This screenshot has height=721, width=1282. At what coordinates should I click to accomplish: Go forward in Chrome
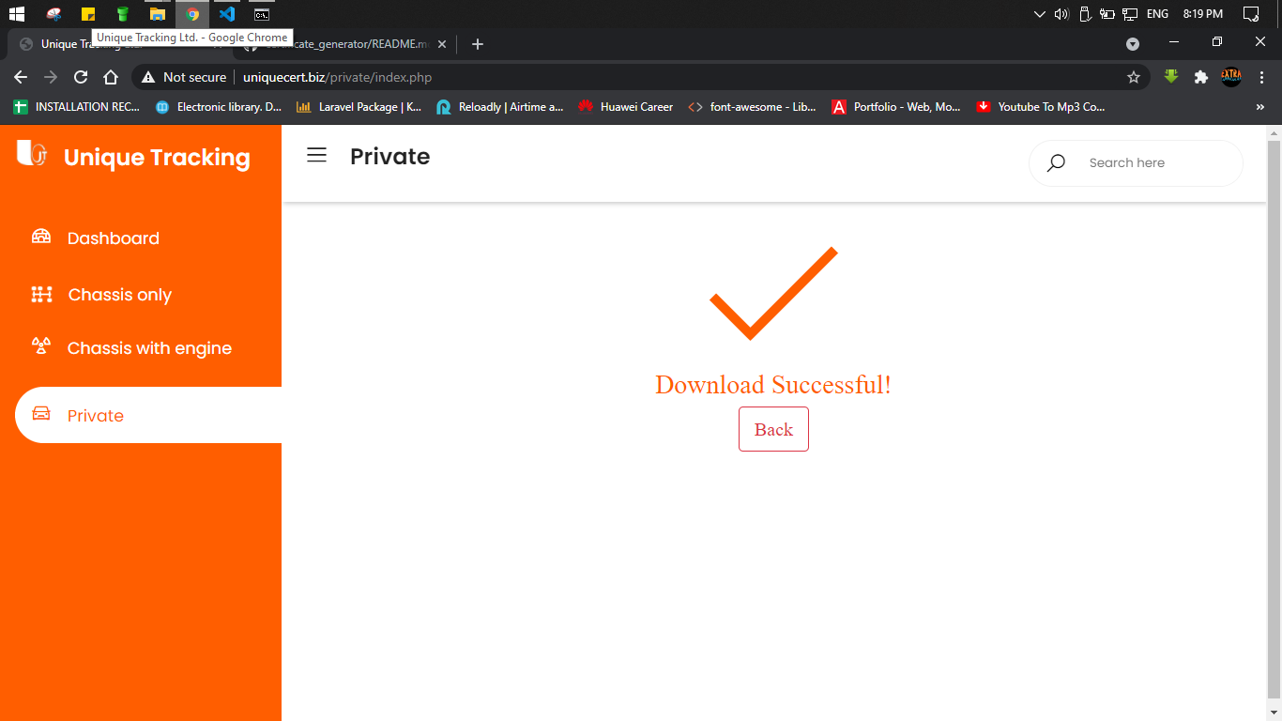point(51,77)
